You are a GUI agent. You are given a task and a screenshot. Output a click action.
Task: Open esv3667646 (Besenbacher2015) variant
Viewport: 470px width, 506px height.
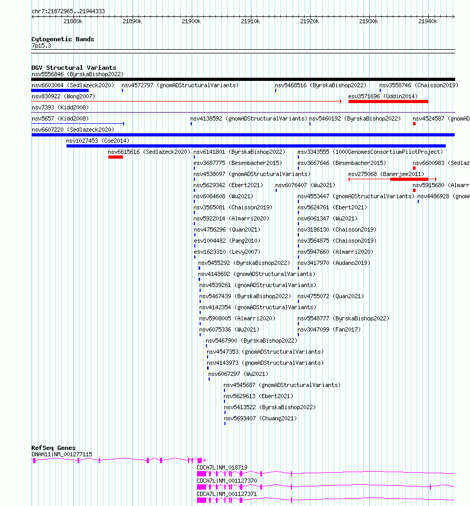pos(342,163)
